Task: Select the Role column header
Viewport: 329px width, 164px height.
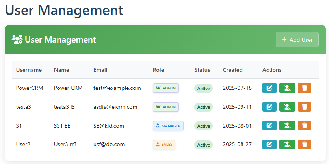Action: [158, 70]
